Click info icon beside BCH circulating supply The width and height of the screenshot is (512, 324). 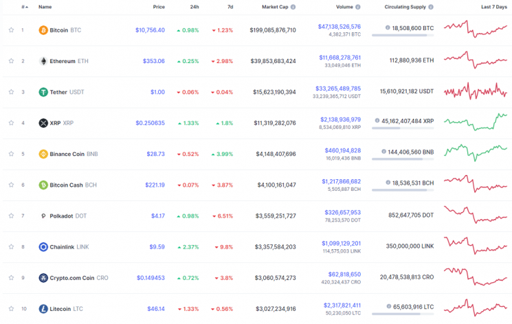coord(388,183)
